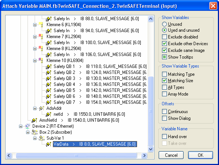Collapse the Box 2 (Subscriber) node
Viewport: 219px width, 165px height.
tap(28, 133)
